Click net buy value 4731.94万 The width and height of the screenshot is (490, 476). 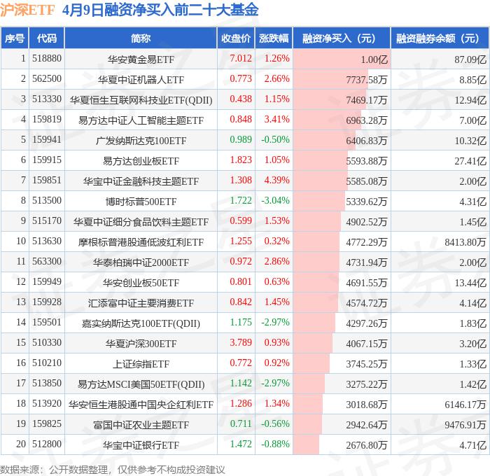366,262
